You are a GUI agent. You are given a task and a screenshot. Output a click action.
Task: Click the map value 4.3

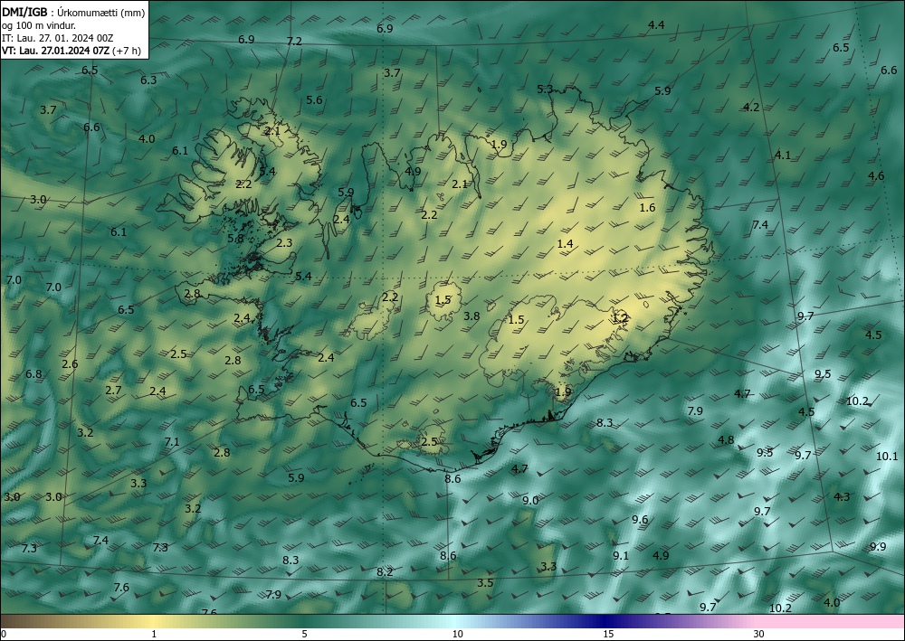click(842, 496)
